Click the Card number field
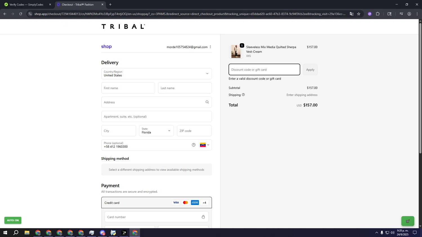422x237 pixels. pos(156,217)
